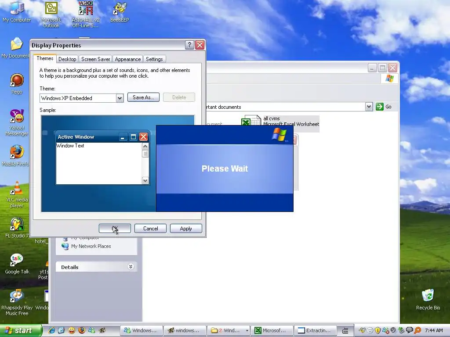Open Google Talk desktop shortcut
The width and height of the screenshot is (450, 337).
(17, 264)
